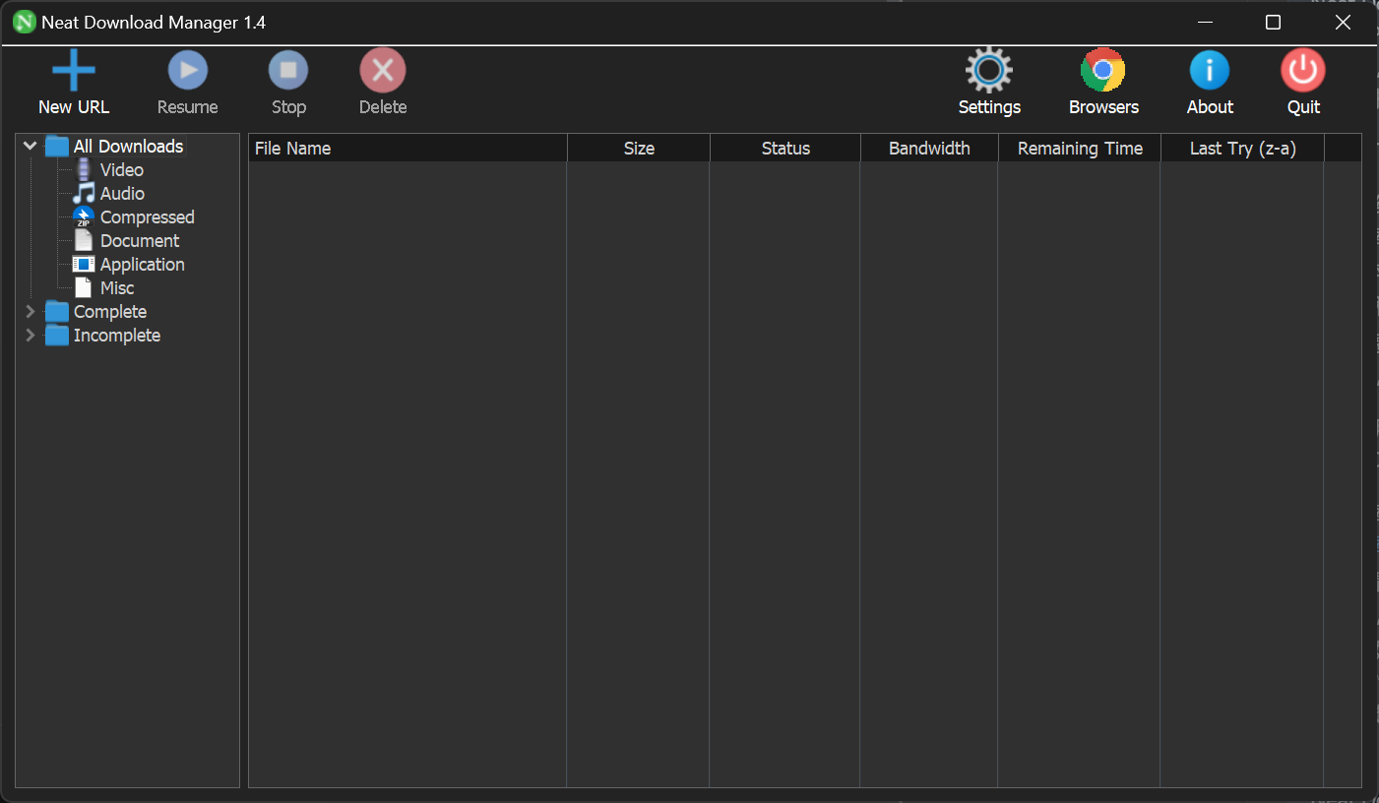Click the Neat Download Manager title icon
Image resolution: width=1379 pixels, height=803 pixels.
[25, 23]
